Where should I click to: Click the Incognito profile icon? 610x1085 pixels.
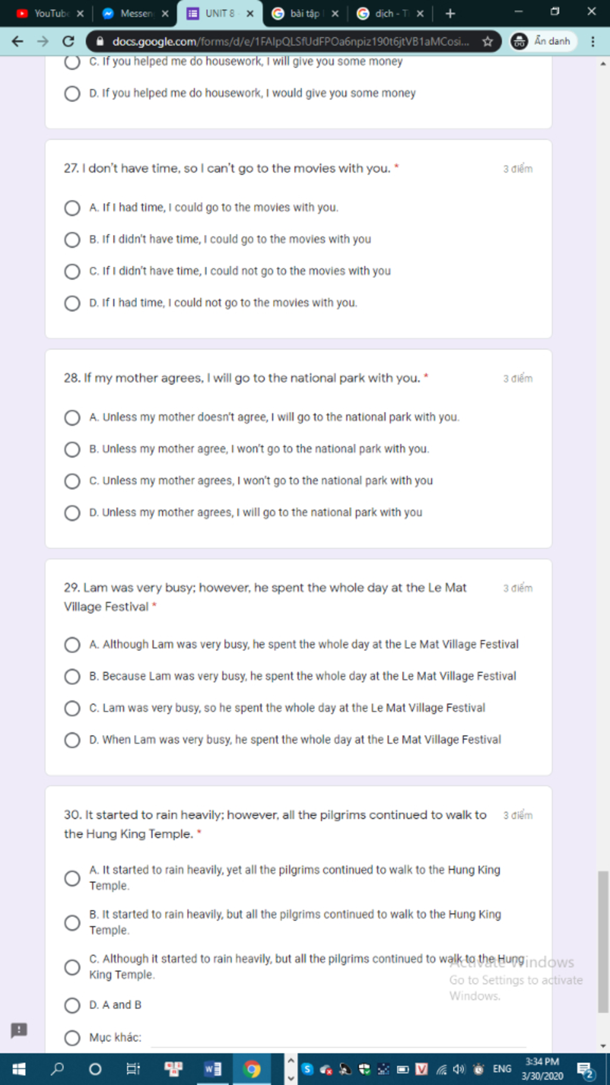pyautogui.click(x=519, y=41)
